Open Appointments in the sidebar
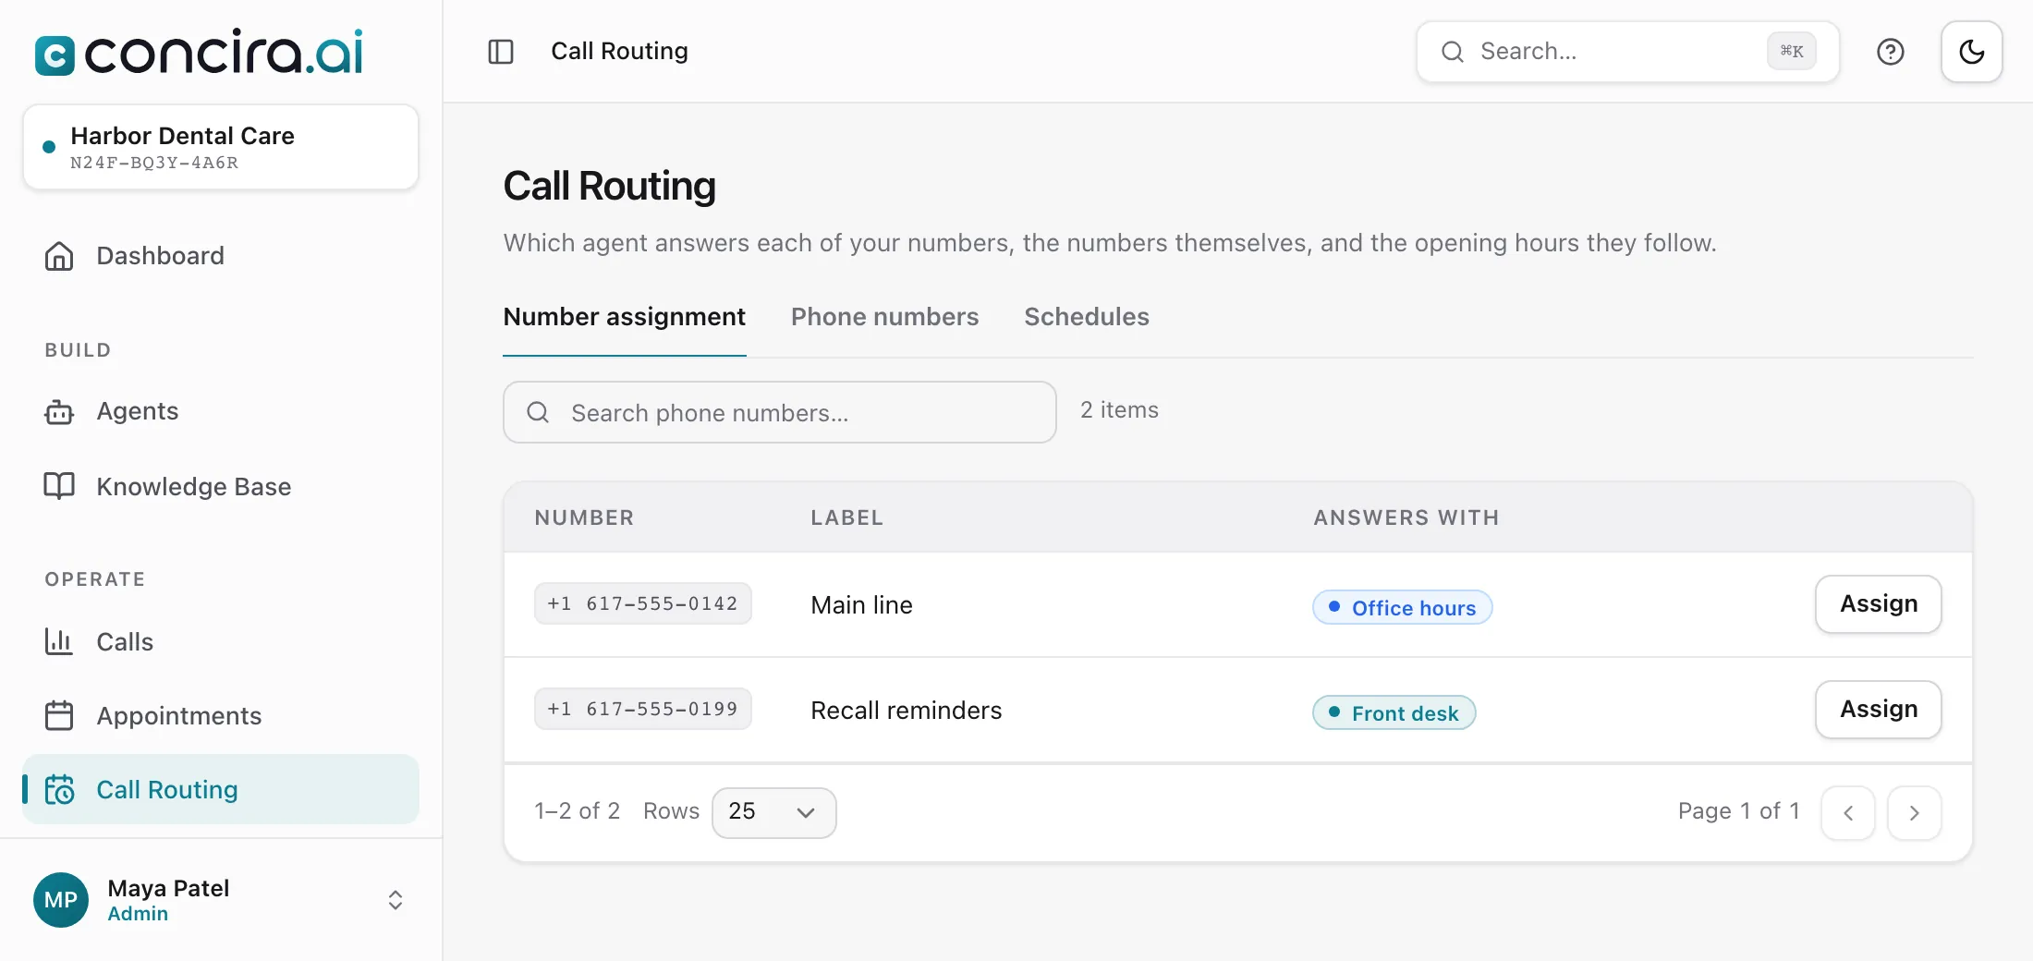The height and width of the screenshot is (961, 2033). click(221, 715)
